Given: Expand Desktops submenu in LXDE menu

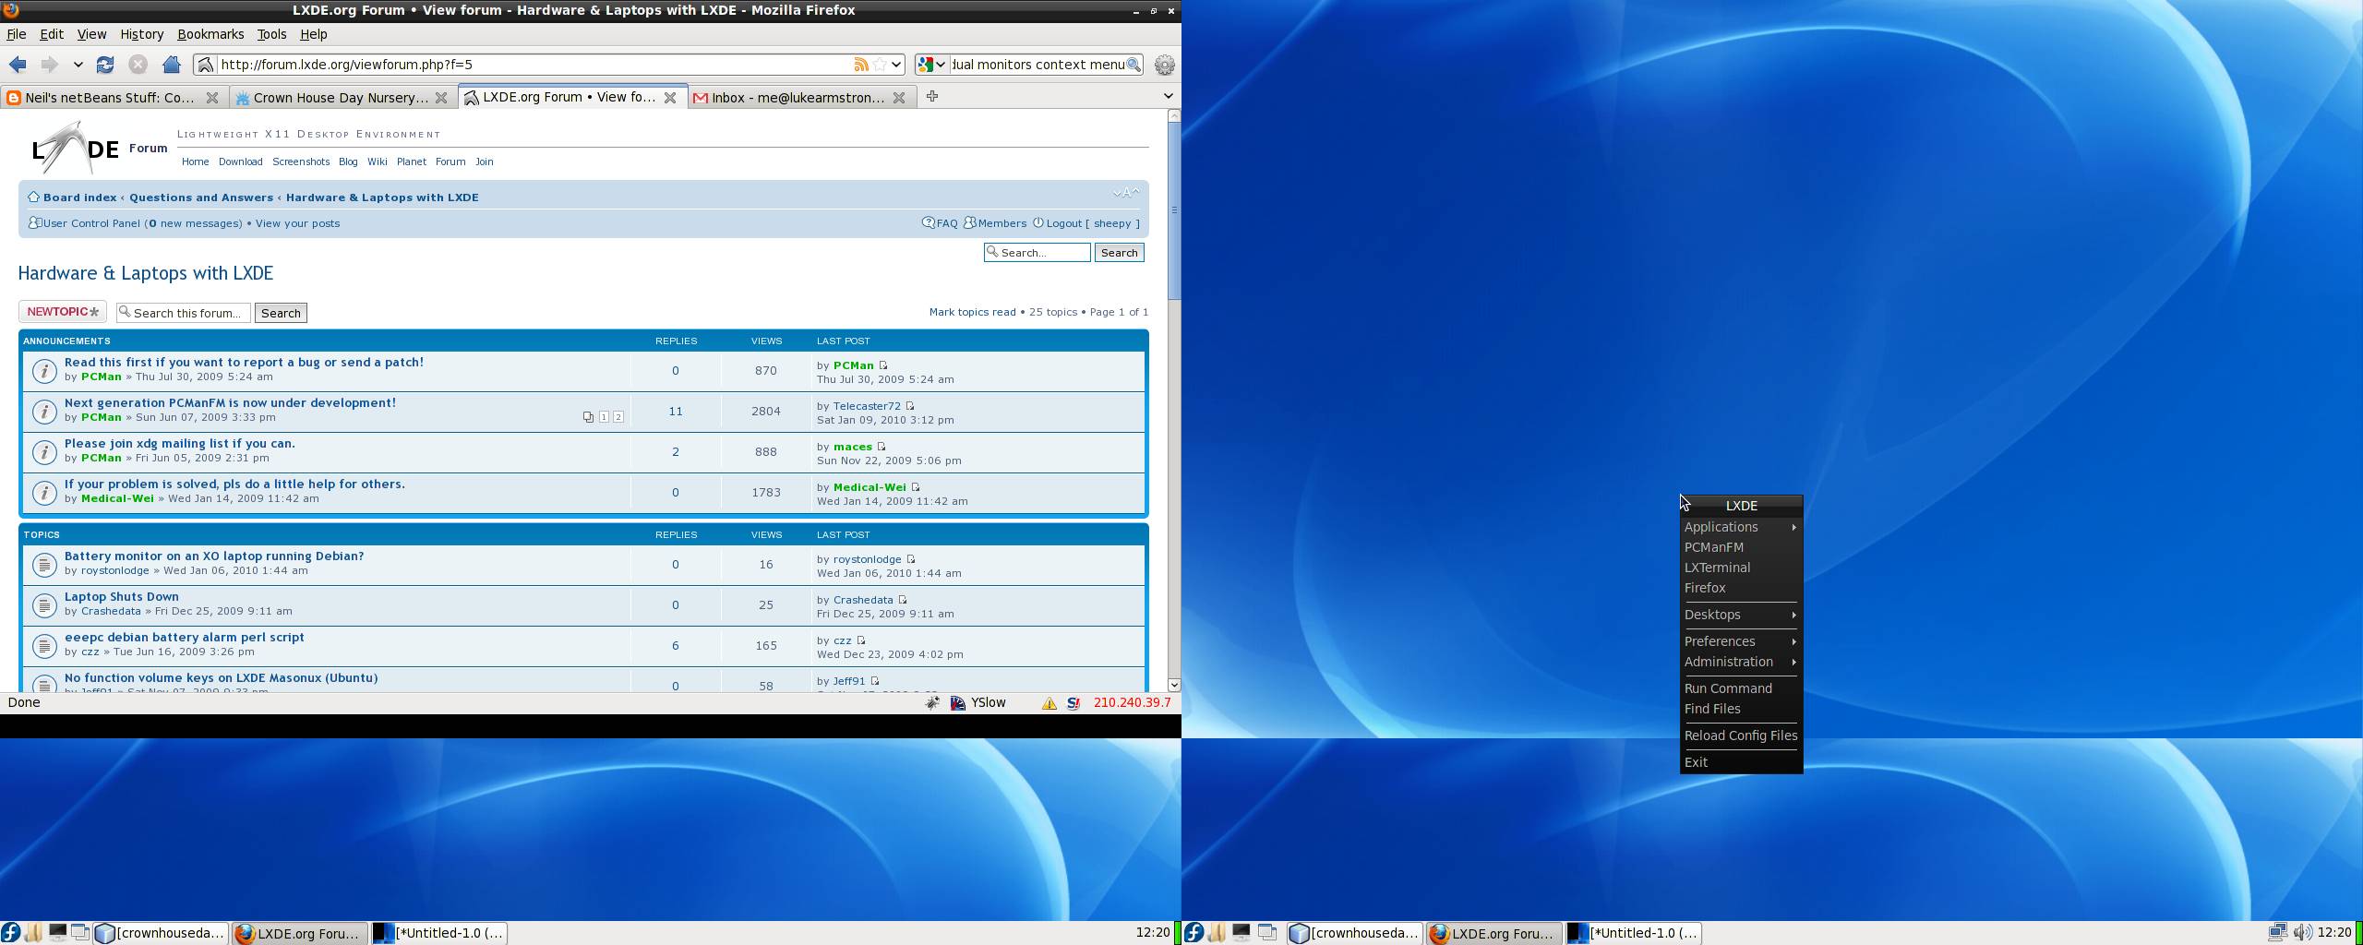Looking at the screenshot, I should pos(1741,615).
